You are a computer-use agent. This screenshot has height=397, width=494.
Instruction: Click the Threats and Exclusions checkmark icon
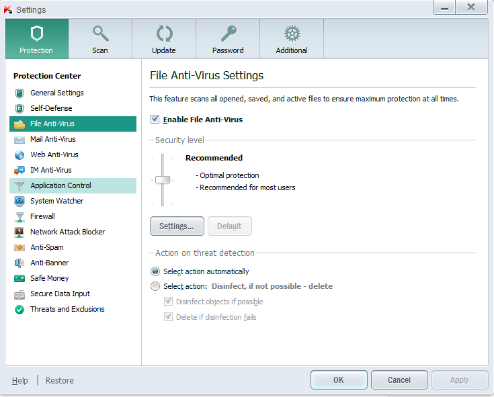(19, 310)
